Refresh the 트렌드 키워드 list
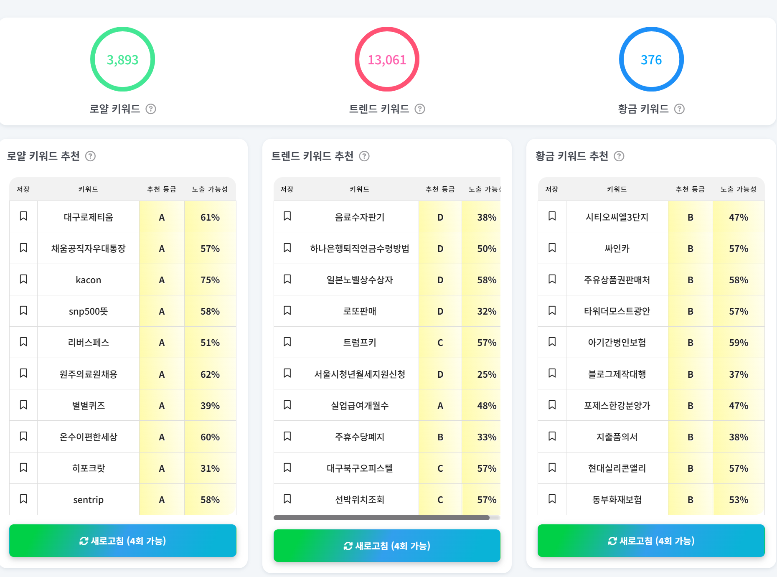The height and width of the screenshot is (577, 777). [387, 546]
